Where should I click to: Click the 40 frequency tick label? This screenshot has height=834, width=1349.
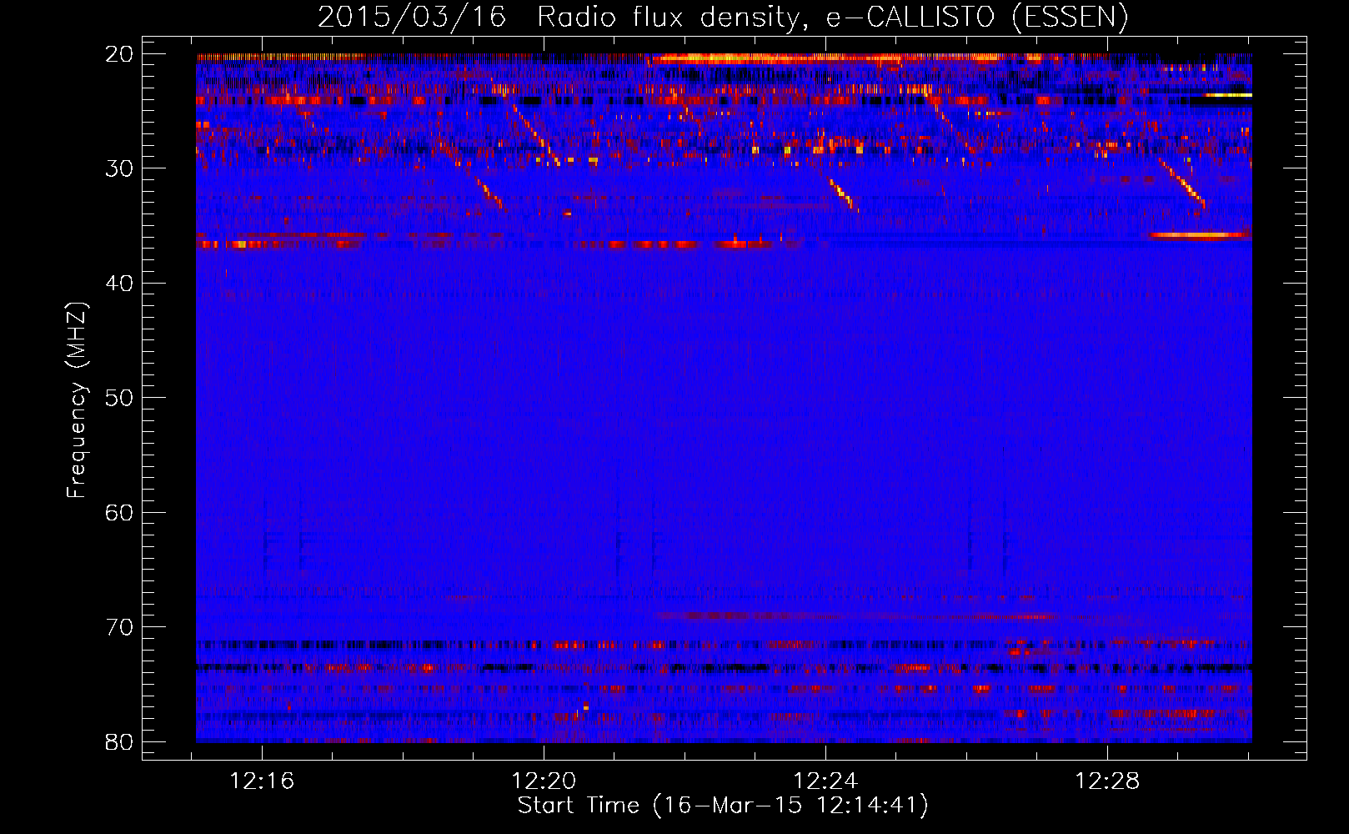click(x=119, y=284)
